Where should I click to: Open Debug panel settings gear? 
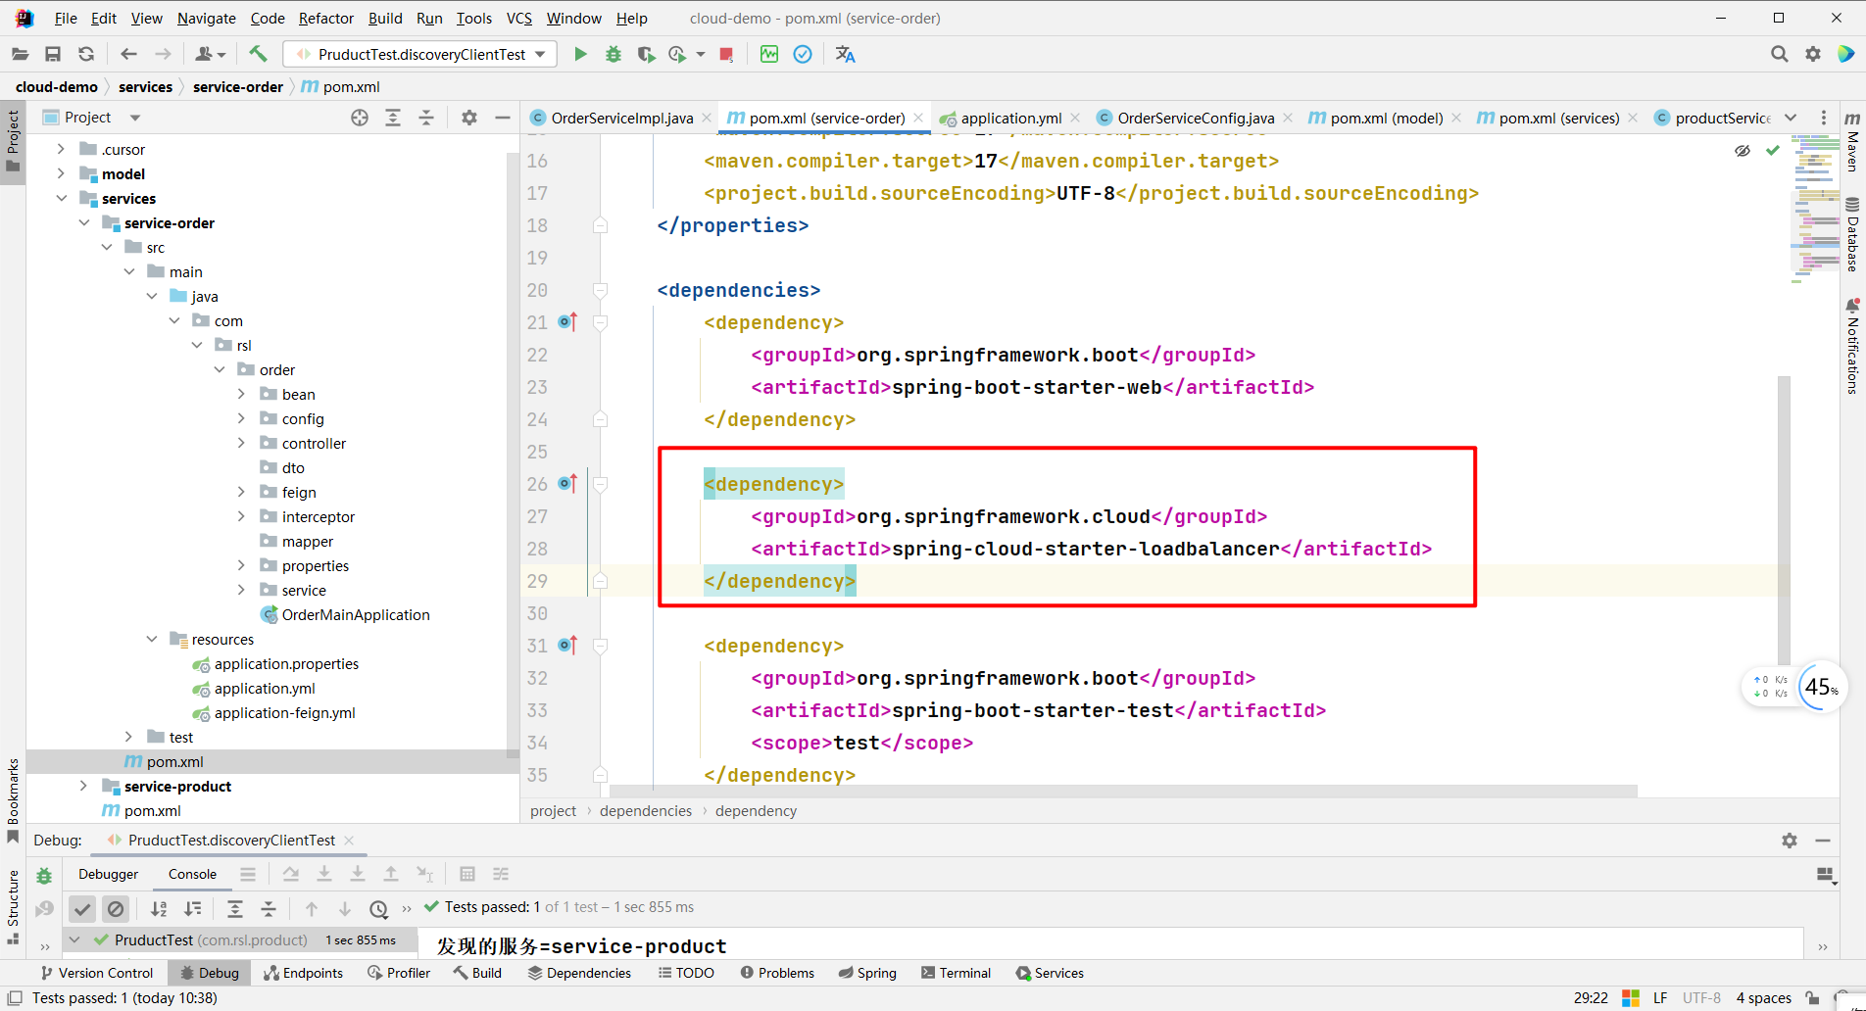(x=1790, y=841)
